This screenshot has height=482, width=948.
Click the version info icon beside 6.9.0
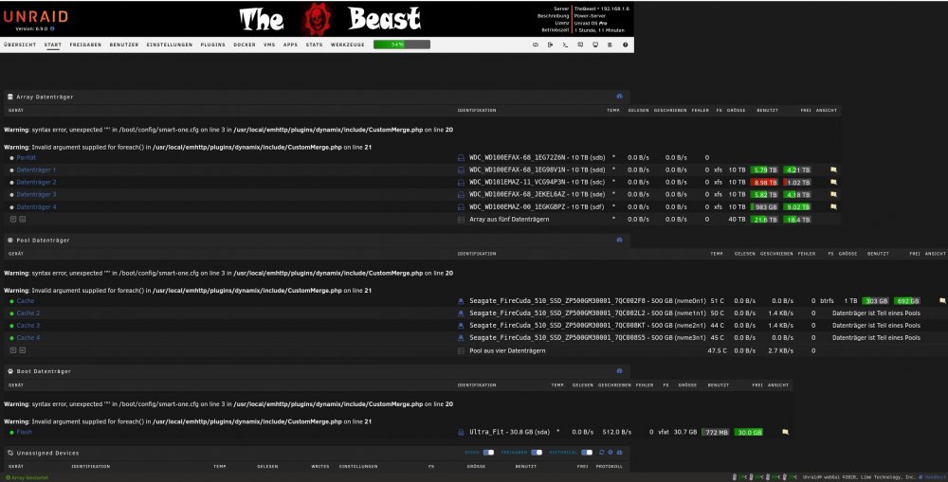click(x=52, y=28)
